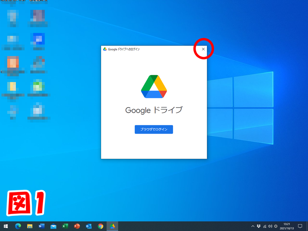
Task: Launch Word from the taskbar
Action: (x=42, y=226)
